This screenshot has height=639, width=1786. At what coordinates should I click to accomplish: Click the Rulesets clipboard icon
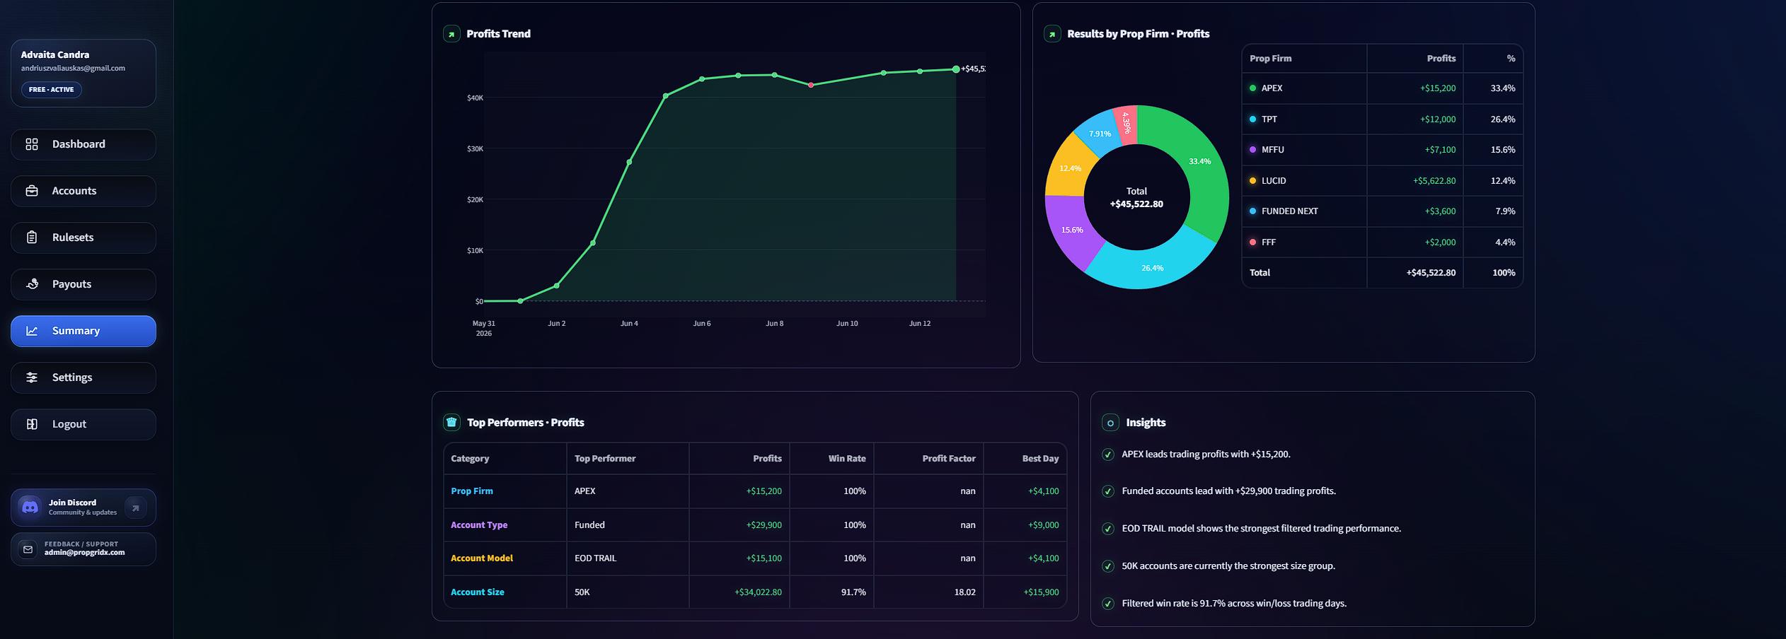coord(32,238)
